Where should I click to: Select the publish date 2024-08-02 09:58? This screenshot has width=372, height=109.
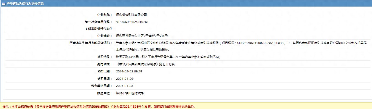[129, 71]
